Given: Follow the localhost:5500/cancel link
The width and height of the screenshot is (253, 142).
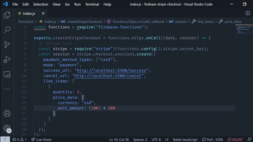Looking at the screenshot, I should point(108,76).
